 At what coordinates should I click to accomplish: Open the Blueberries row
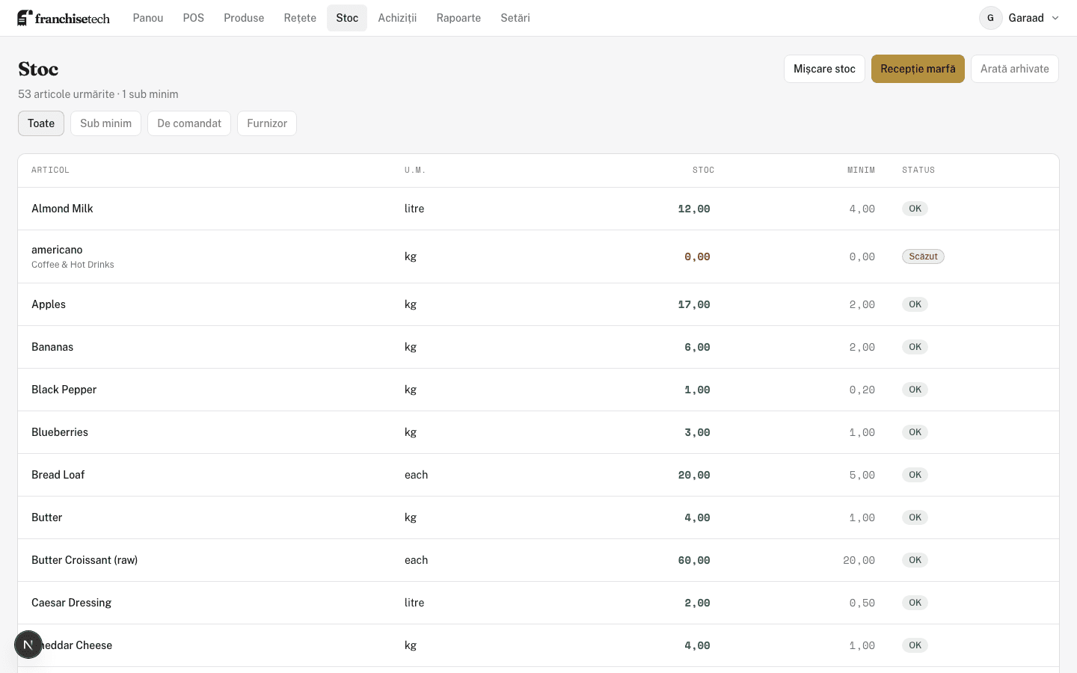[538, 432]
